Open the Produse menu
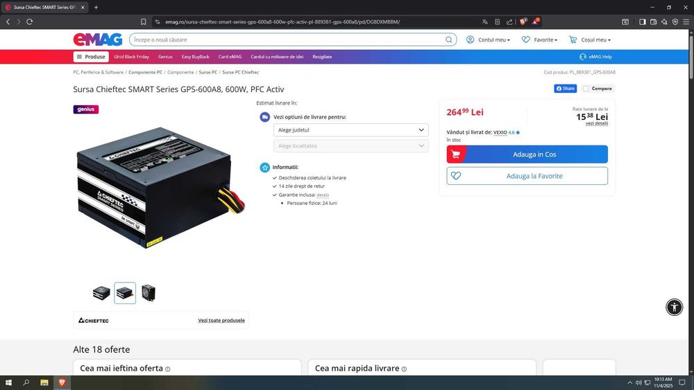694x390 pixels. click(91, 57)
